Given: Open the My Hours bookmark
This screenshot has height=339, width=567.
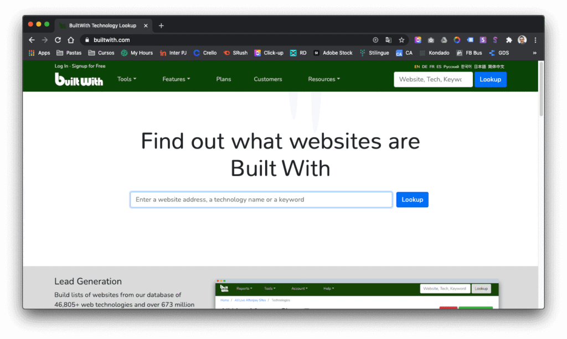Looking at the screenshot, I should tap(137, 53).
